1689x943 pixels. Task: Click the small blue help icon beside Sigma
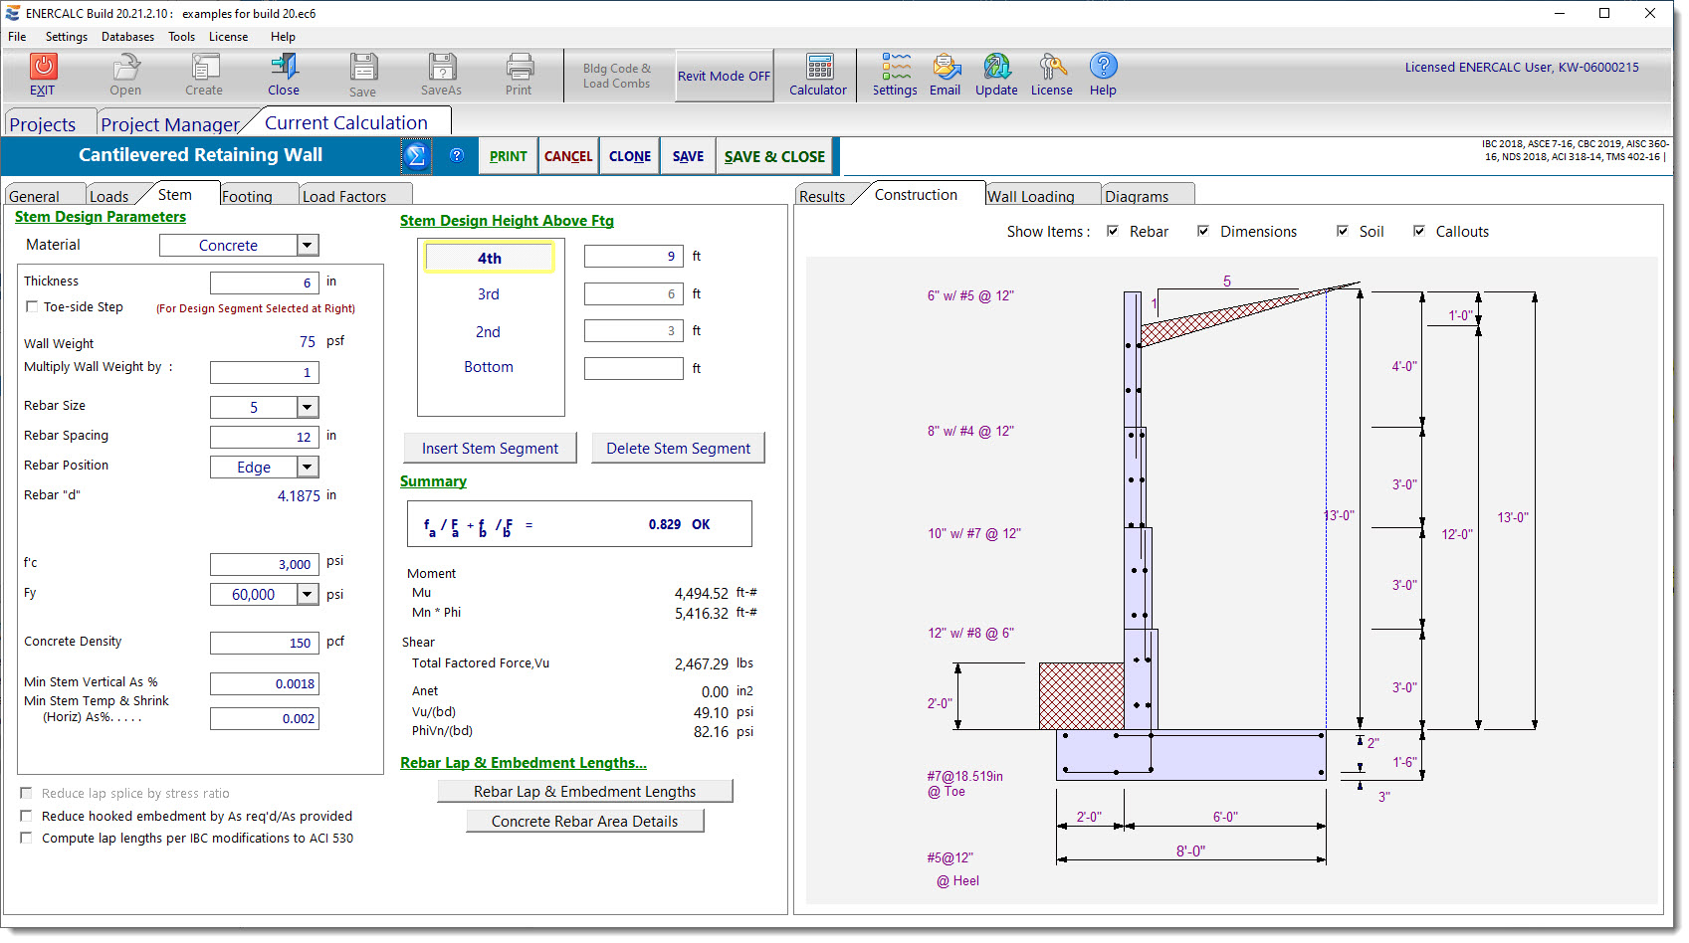(x=457, y=155)
